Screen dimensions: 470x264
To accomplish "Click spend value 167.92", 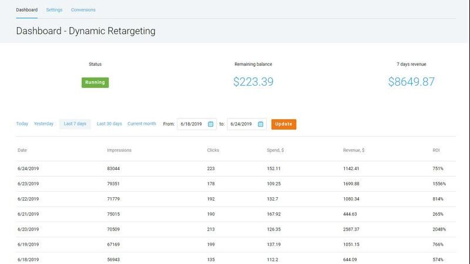I will (274, 214).
